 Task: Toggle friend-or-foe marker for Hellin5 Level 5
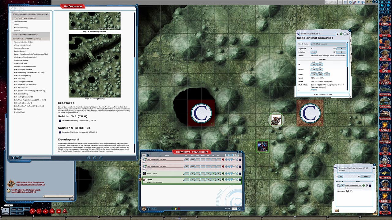[x=224, y=174]
